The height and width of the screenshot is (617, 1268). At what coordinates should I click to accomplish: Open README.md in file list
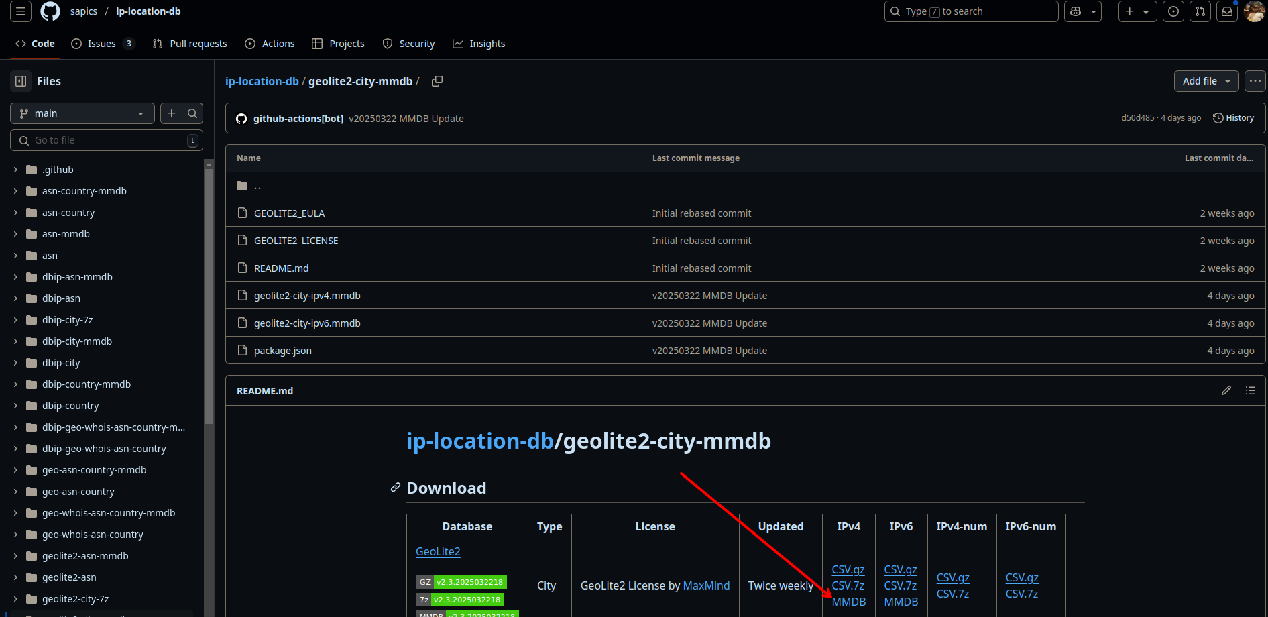click(x=281, y=268)
